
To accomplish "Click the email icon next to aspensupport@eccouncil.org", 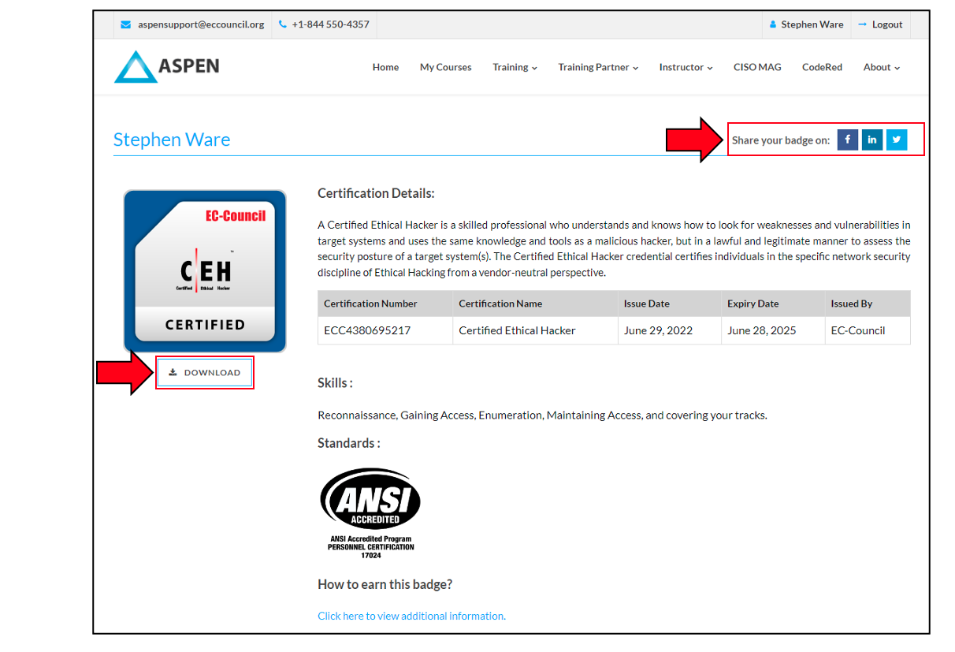I will [x=125, y=24].
